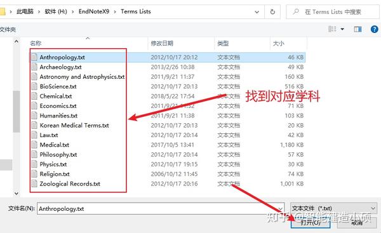Click the navigation pane scrollbar thumb
The image size is (381, 233).
pyautogui.click(x=17, y=112)
